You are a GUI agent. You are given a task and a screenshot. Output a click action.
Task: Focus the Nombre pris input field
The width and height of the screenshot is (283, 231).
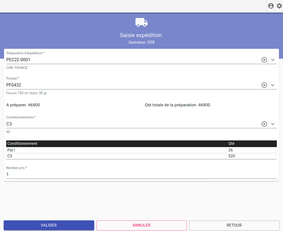coord(141,175)
